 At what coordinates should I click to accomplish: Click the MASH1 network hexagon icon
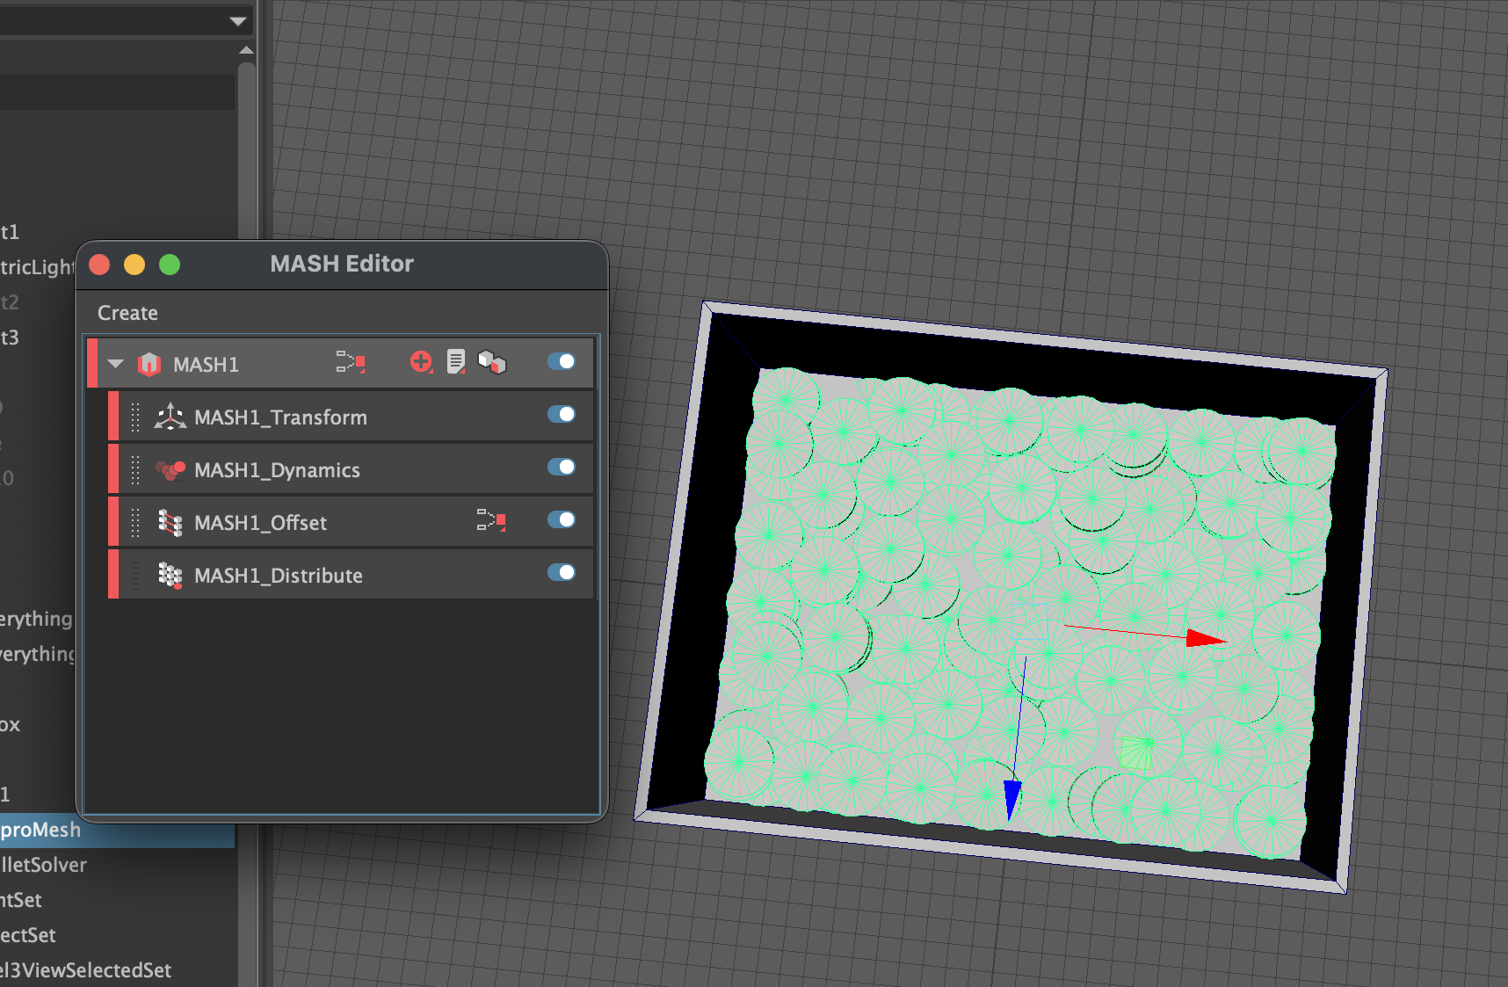tap(149, 364)
